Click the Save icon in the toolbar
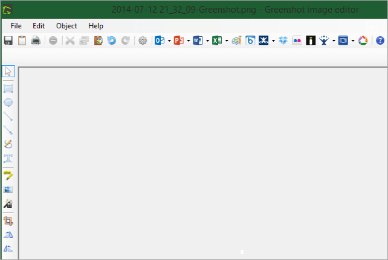The width and height of the screenshot is (388, 260). click(x=8, y=41)
